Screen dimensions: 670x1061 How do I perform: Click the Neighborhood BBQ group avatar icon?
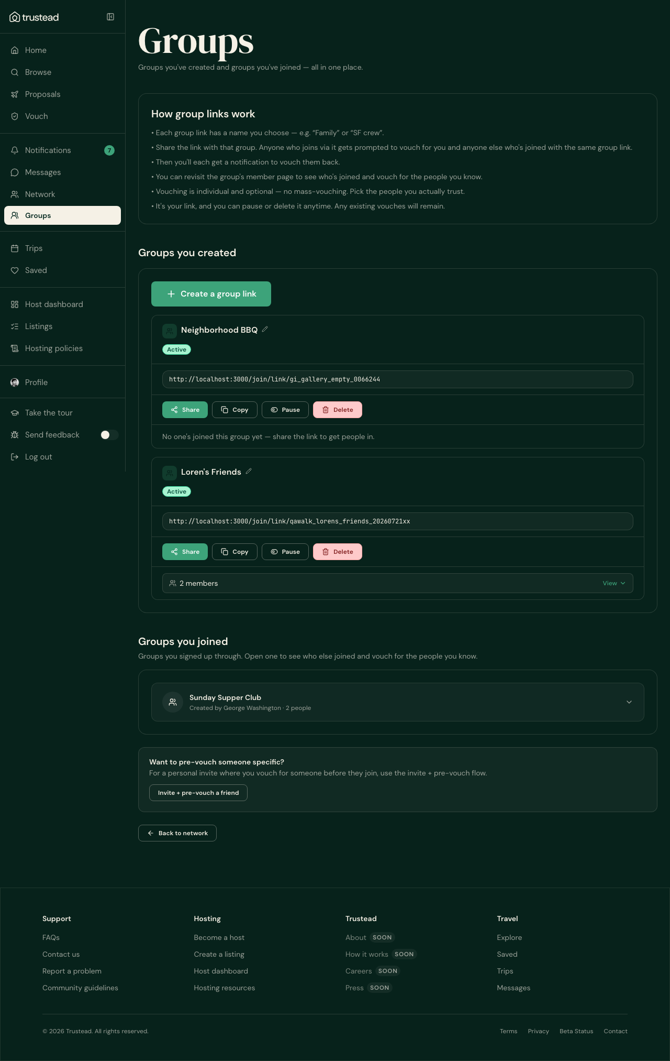click(x=170, y=331)
